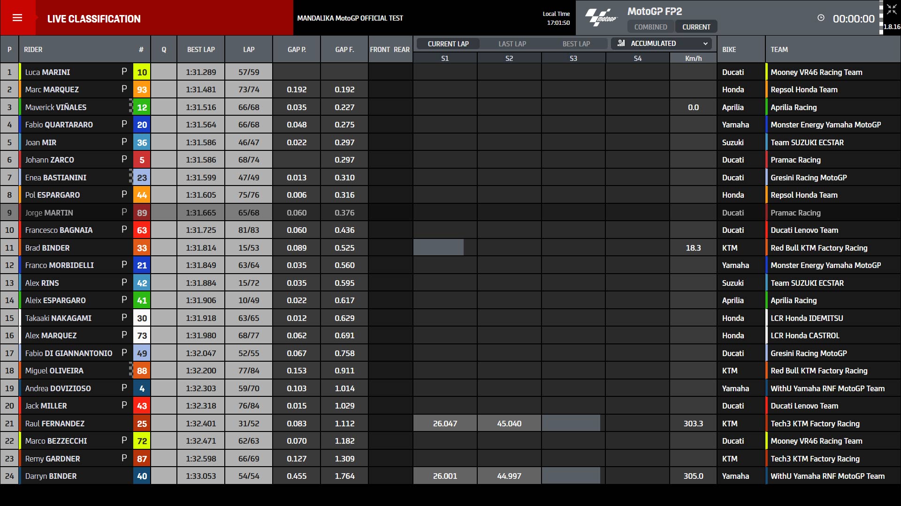Select the CURRENT LAP tab
The height and width of the screenshot is (506, 901).
[x=448, y=44]
